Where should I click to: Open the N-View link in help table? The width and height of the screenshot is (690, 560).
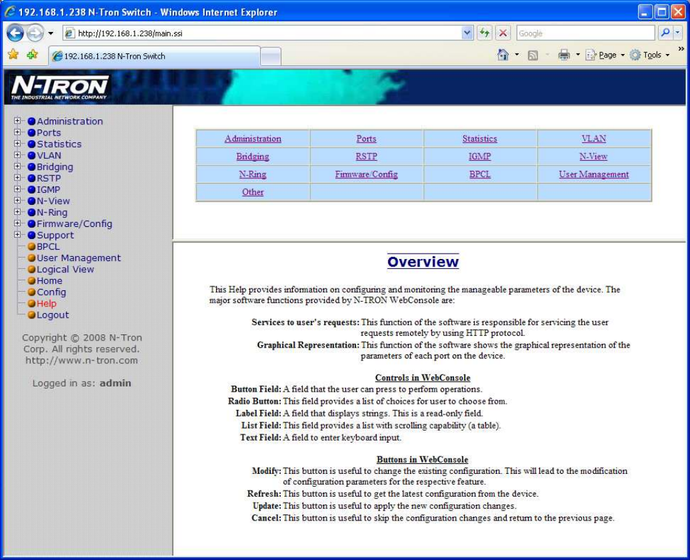point(593,156)
